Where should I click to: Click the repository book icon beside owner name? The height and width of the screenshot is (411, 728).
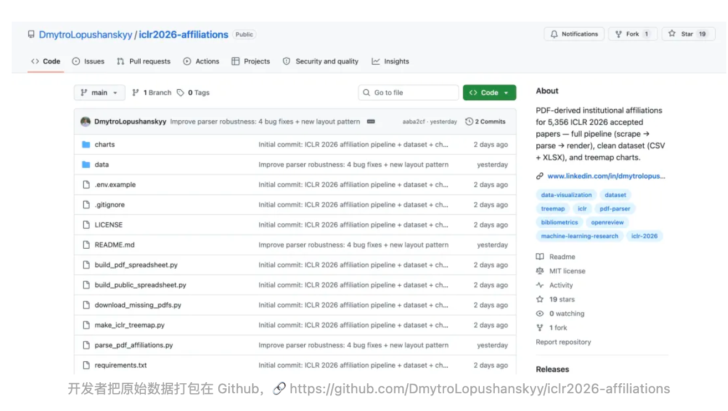tap(31, 34)
